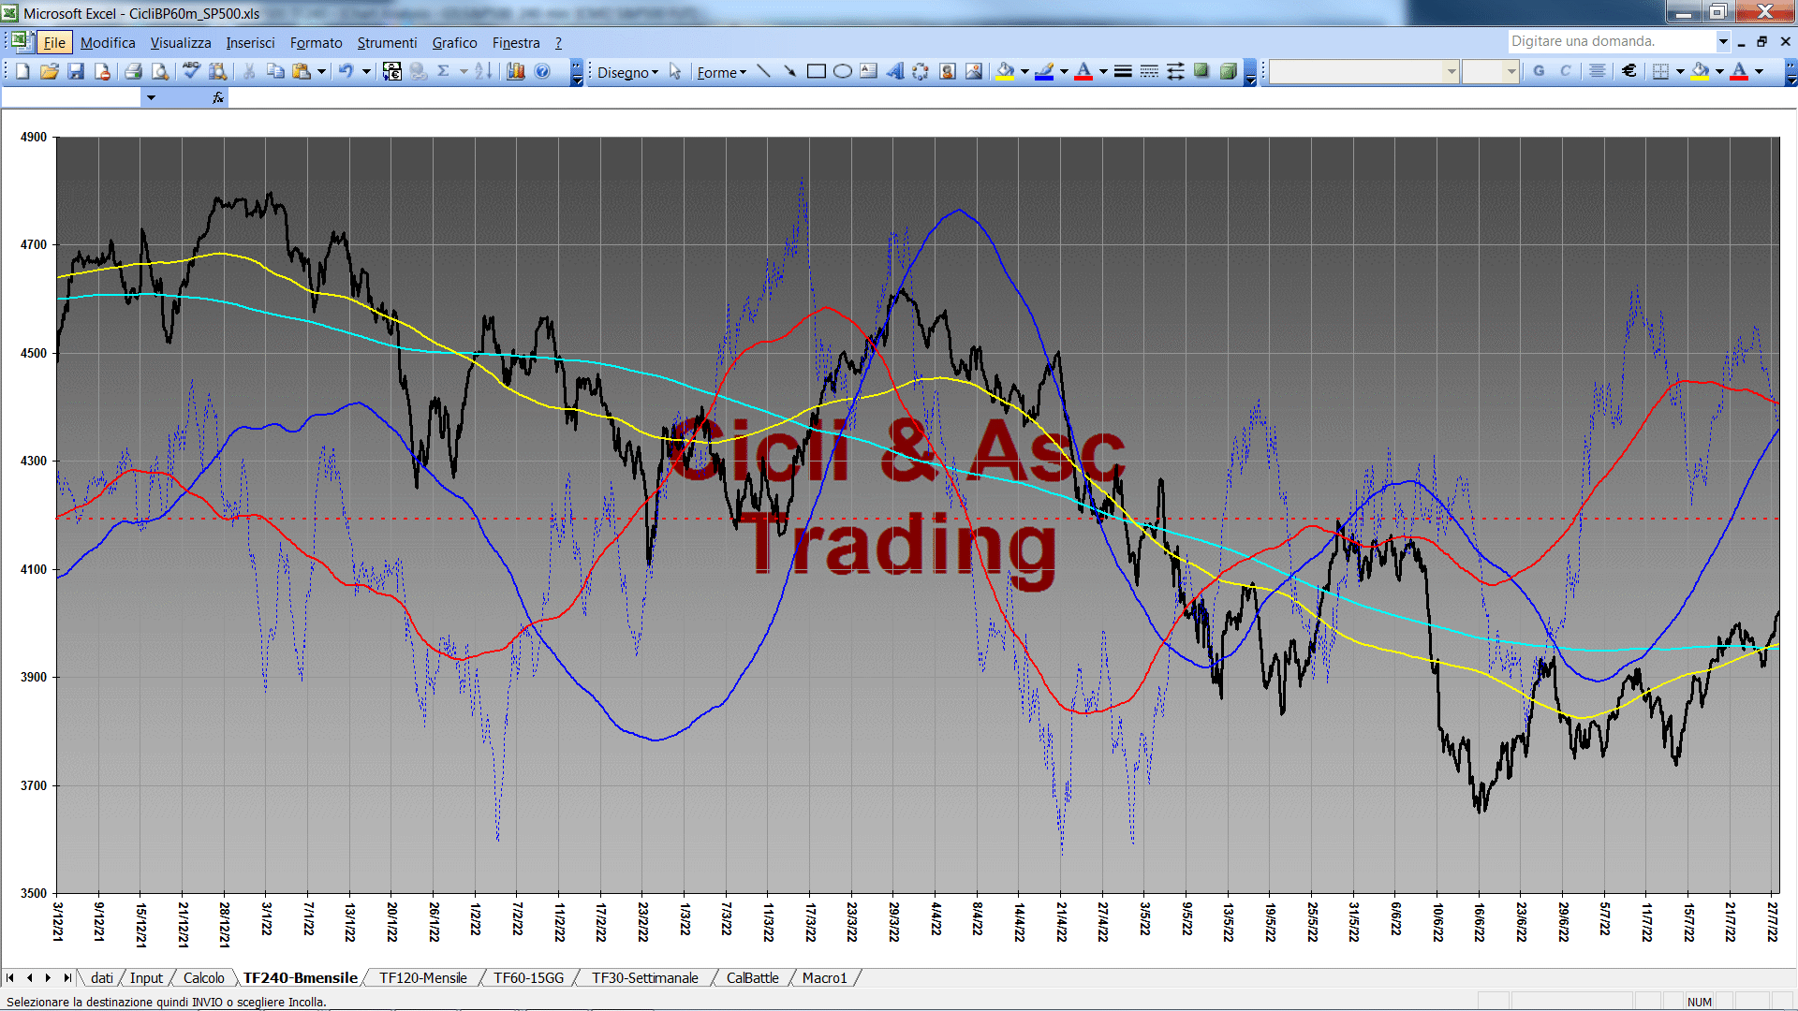The height and width of the screenshot is (1011, 1798).
Task: Click the Open folder icon
Action: coord(49,72)
